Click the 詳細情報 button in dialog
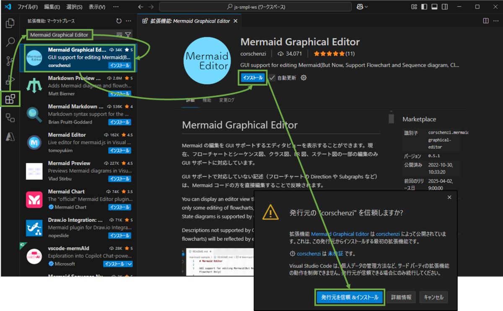The image size is (503, 311). [401, 297]
